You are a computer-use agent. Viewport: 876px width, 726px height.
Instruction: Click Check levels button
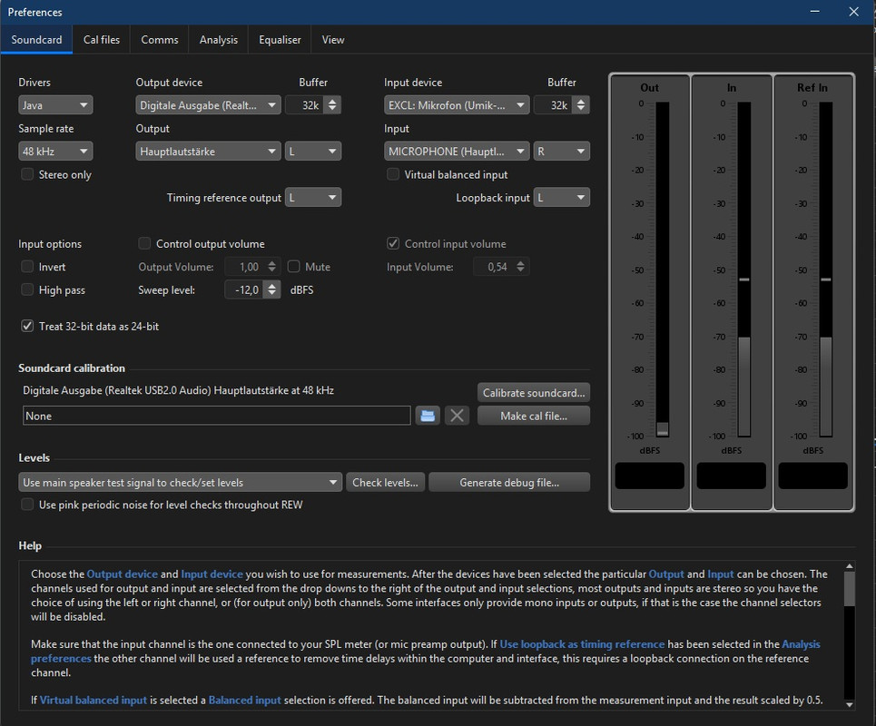385,483
